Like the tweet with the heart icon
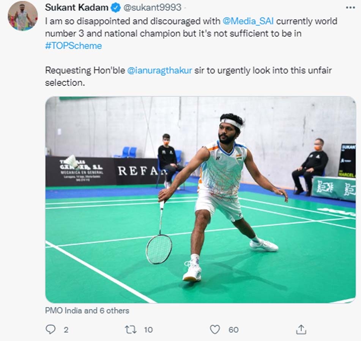 click(x=215, y=330)
